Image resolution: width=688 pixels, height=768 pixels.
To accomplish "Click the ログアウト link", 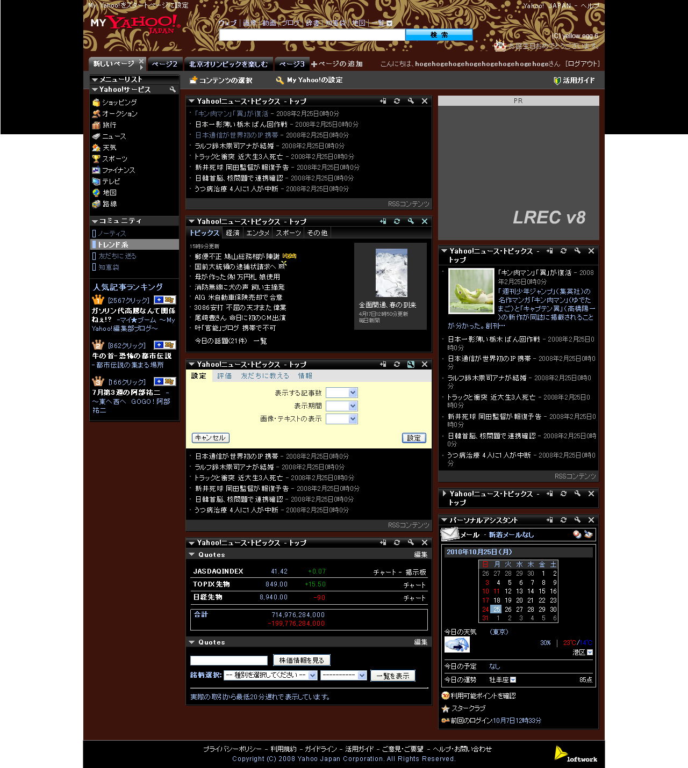I will coord(582,64).
